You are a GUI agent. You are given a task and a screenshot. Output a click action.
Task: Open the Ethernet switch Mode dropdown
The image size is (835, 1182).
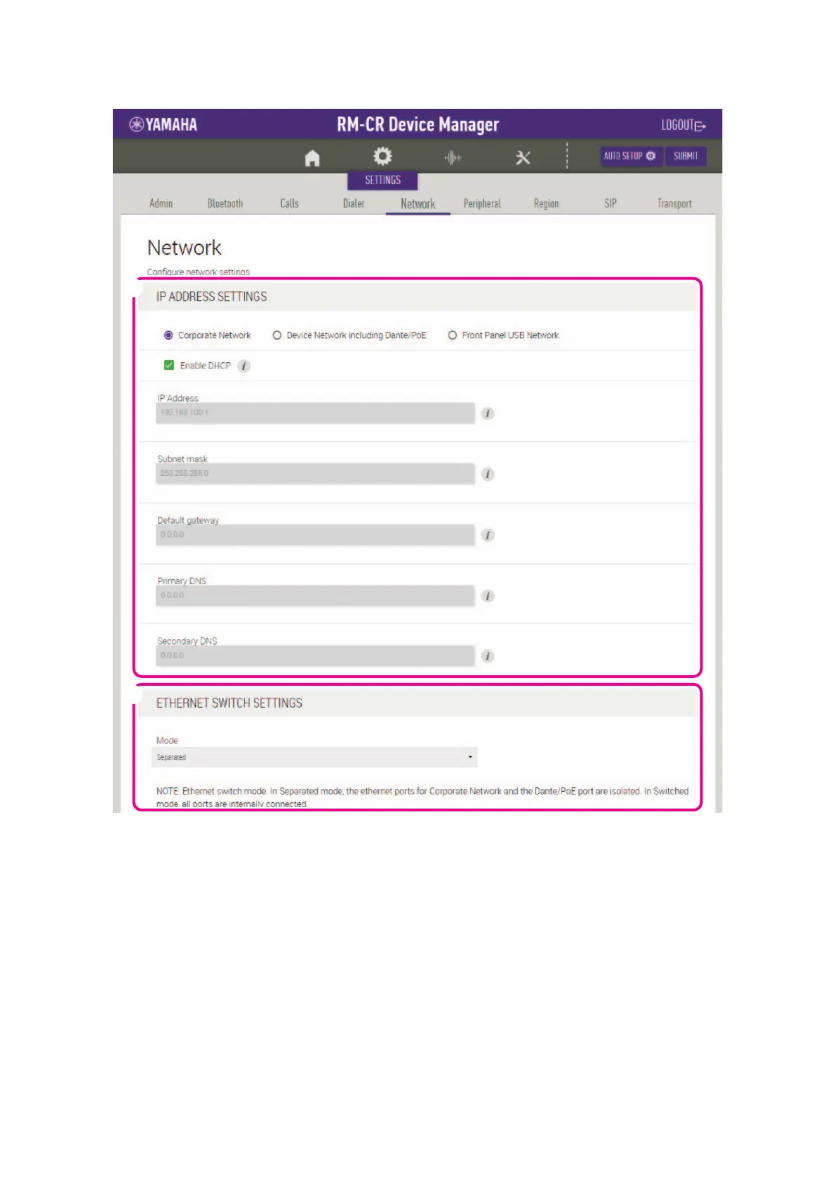314,757
